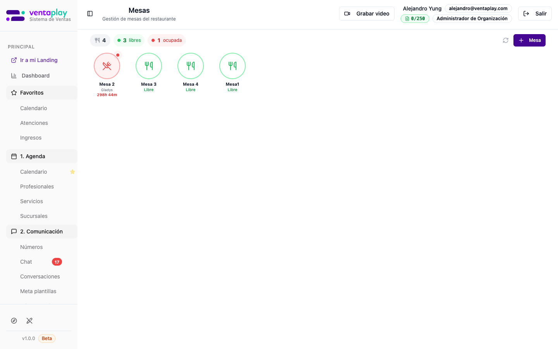The width and height of the screenshot is (558, 349).
Task: Collapse the Favoritos section
Action: click(42, 93)
